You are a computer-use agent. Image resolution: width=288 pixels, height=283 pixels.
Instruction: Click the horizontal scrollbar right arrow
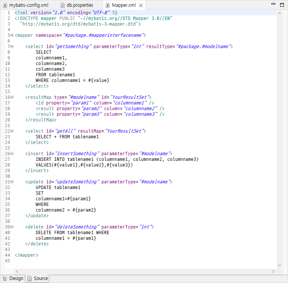pos(273,271)
